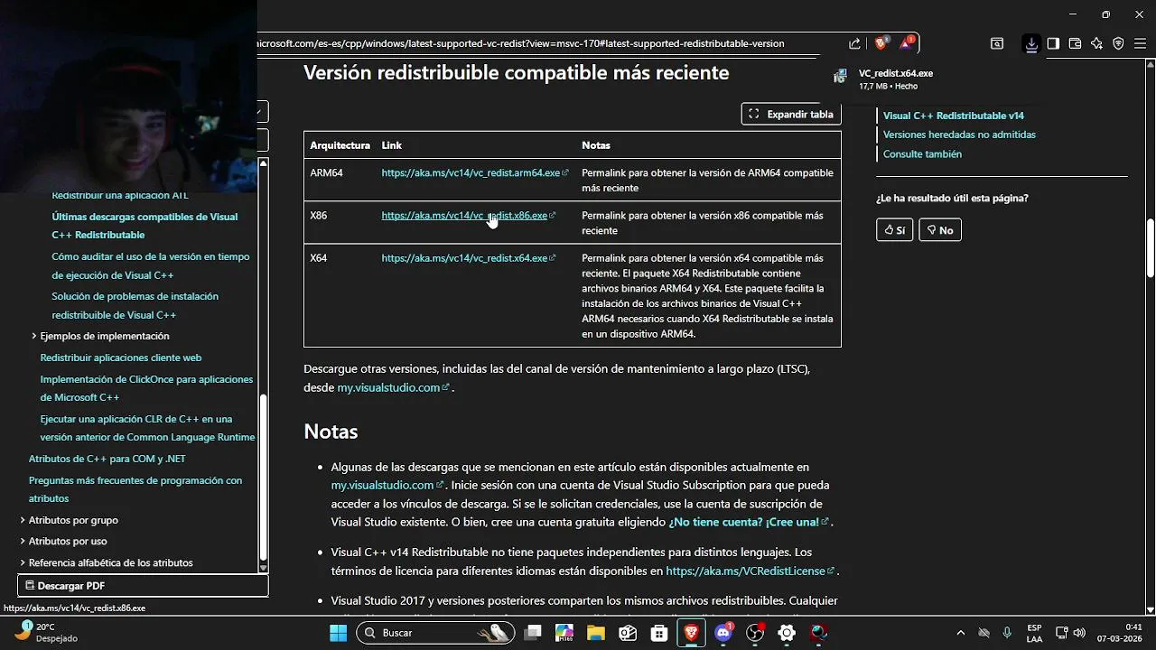The width and height of the screenshot is (1156, 650).
Task: Open Brave VPN shield icon
Action: click(x=1118, y=43)
